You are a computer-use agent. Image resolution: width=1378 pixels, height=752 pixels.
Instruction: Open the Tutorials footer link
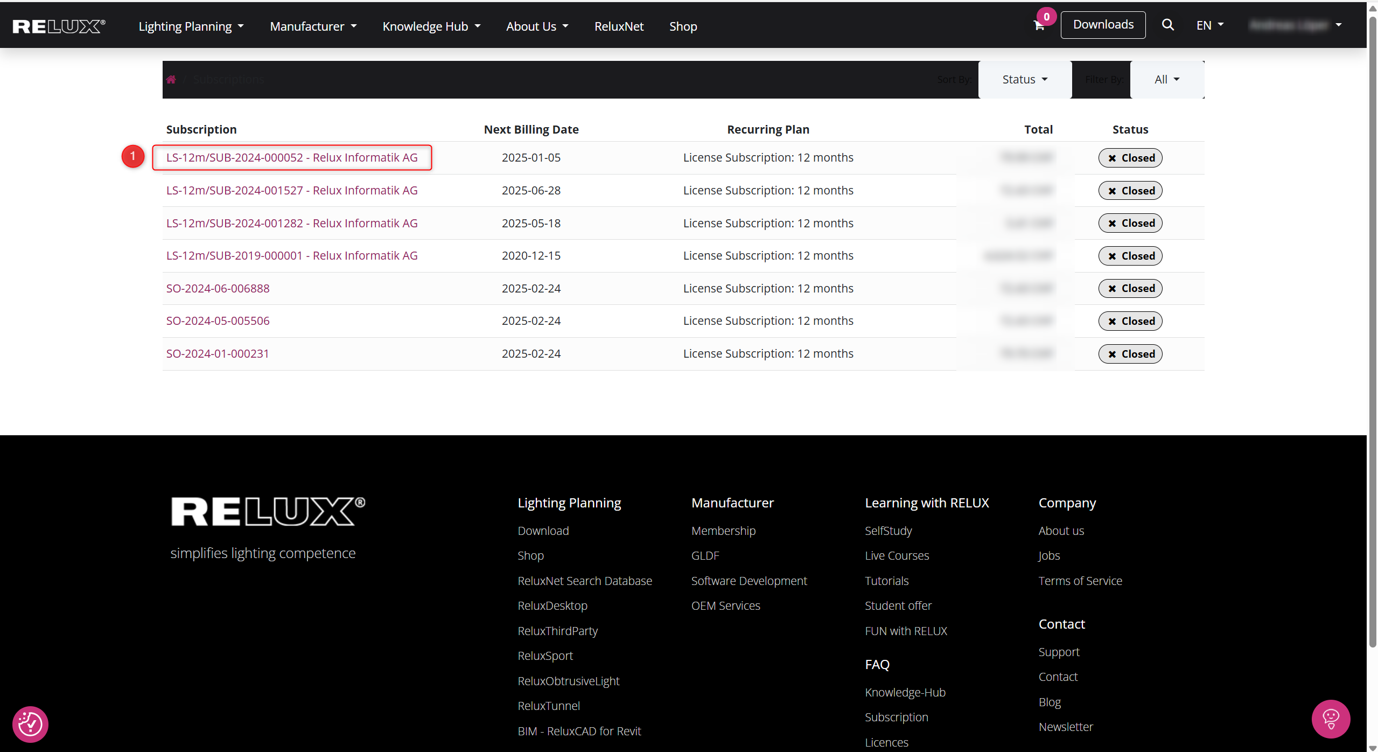(x=887, y=581)
